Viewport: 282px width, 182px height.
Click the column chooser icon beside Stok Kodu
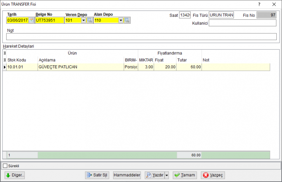[5, 60]
